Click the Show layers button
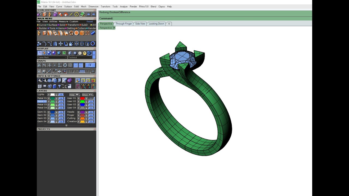 (x=88, y=95)
